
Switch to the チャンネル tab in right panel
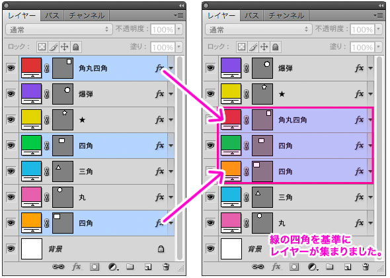286,16
